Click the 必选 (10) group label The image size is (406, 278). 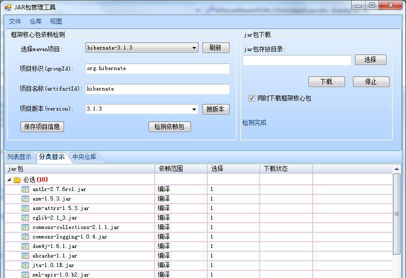35,179
